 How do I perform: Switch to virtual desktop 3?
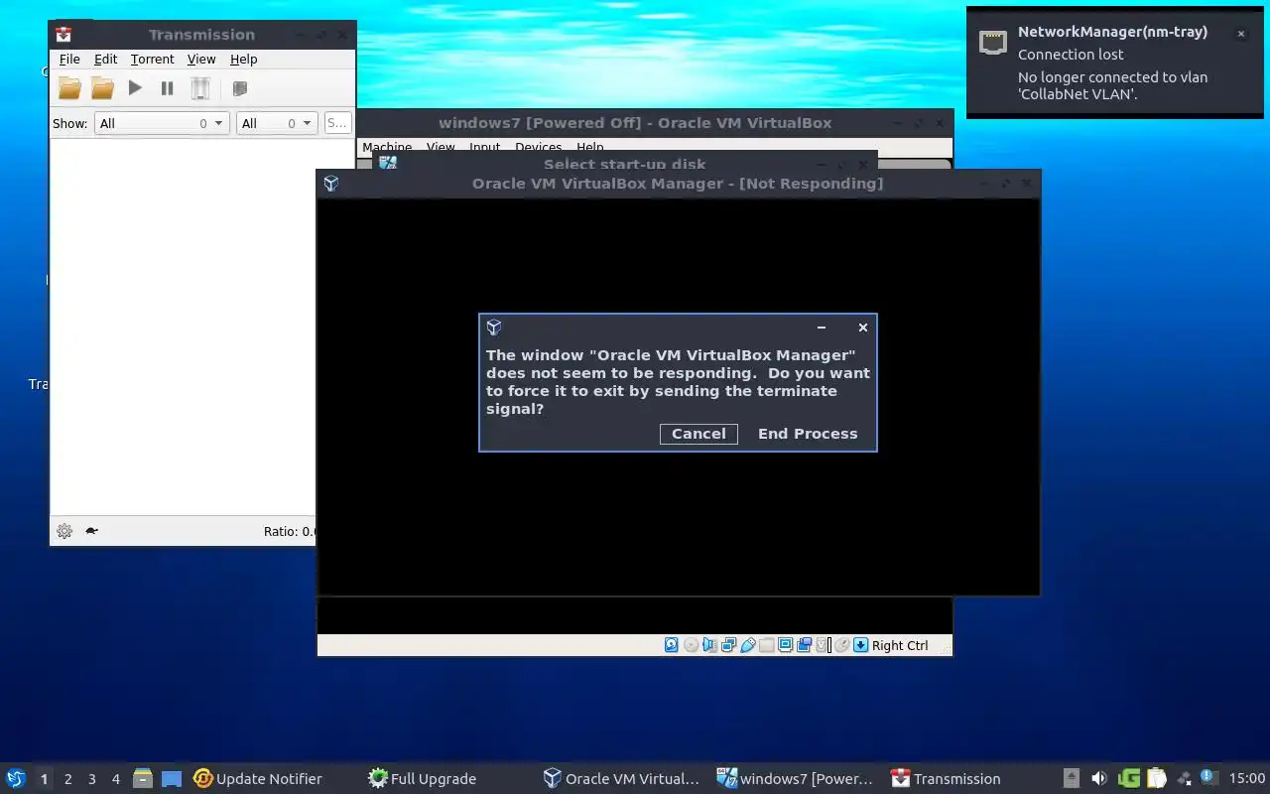(91, 779)
